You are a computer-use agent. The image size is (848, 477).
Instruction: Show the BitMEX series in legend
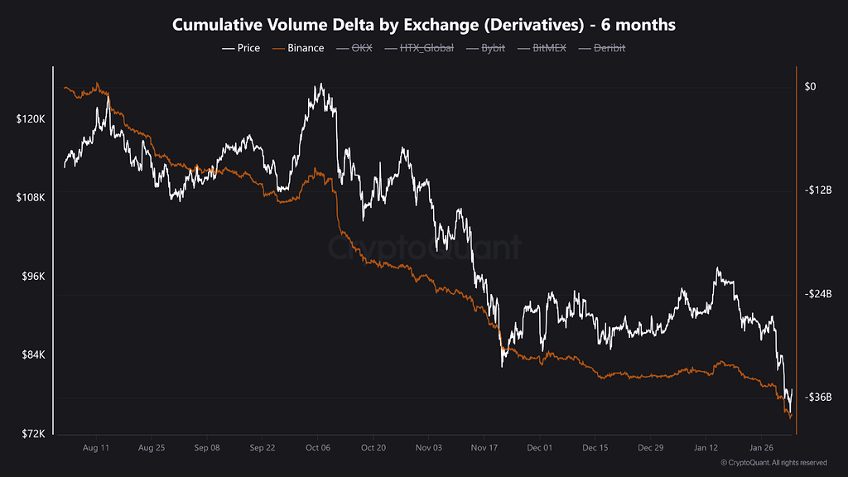point(542,48)
